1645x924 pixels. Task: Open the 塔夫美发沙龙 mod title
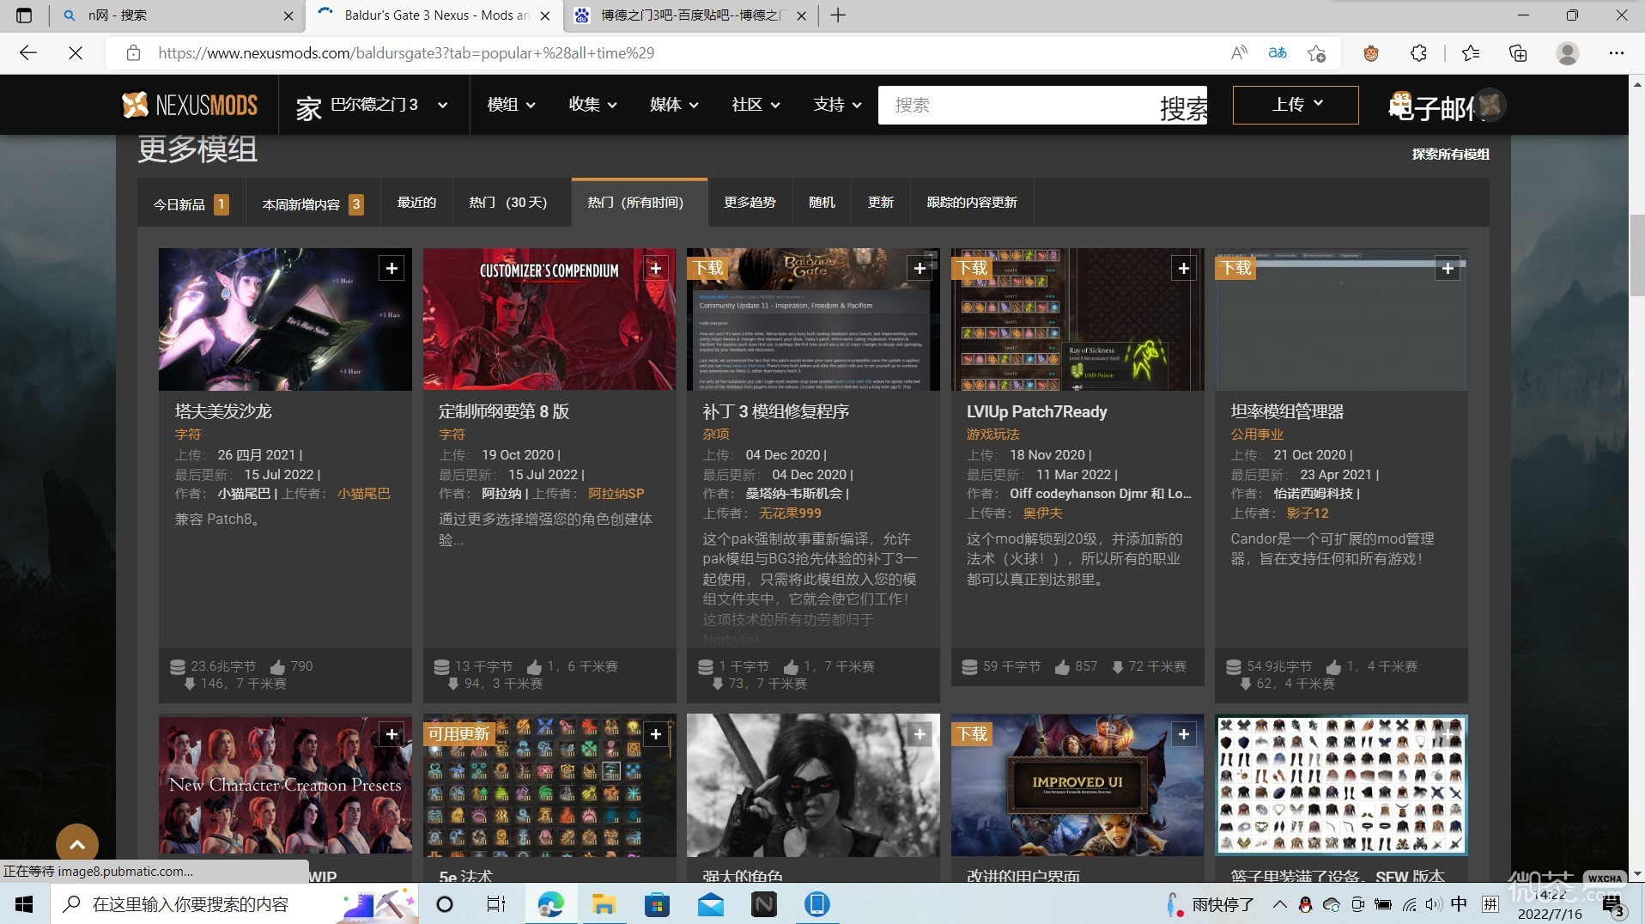pos(223,411)
